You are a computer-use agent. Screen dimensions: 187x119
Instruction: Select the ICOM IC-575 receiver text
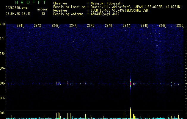[119, 10]
